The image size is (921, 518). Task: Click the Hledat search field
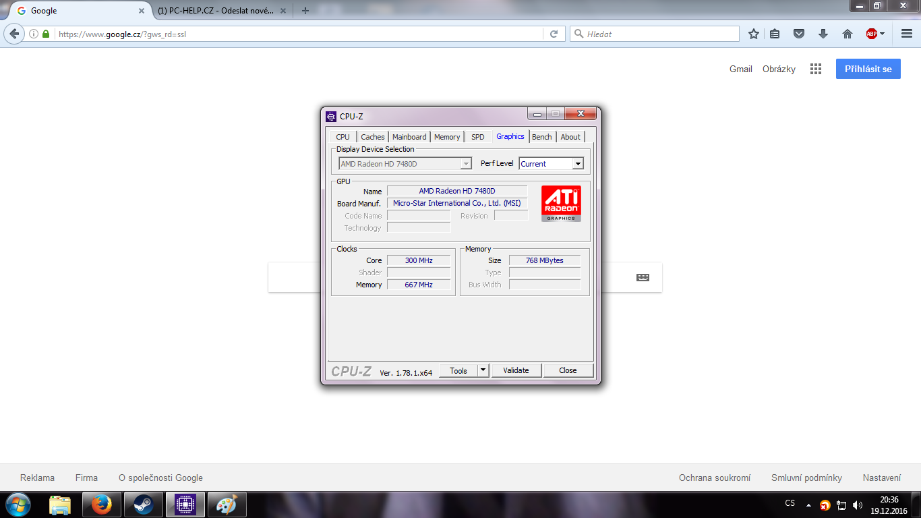(x=655, y=34)
